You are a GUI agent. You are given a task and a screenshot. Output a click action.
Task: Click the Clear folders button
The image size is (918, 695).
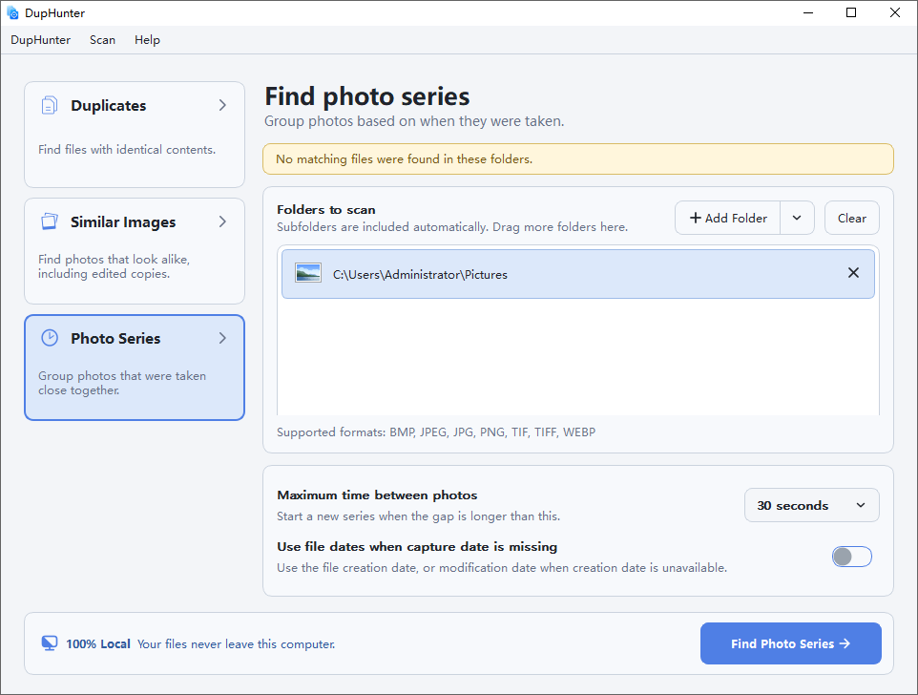pos(851,218)
